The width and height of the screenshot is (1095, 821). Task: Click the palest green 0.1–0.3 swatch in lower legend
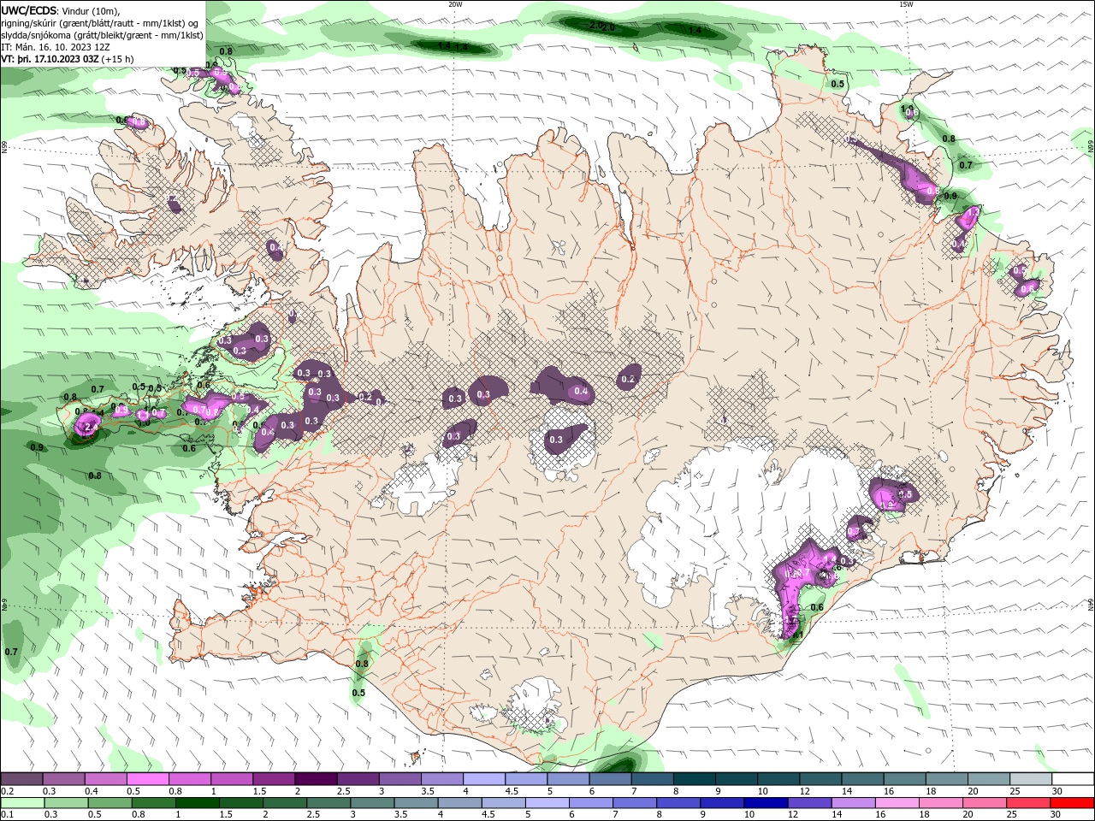click(22, 803)
